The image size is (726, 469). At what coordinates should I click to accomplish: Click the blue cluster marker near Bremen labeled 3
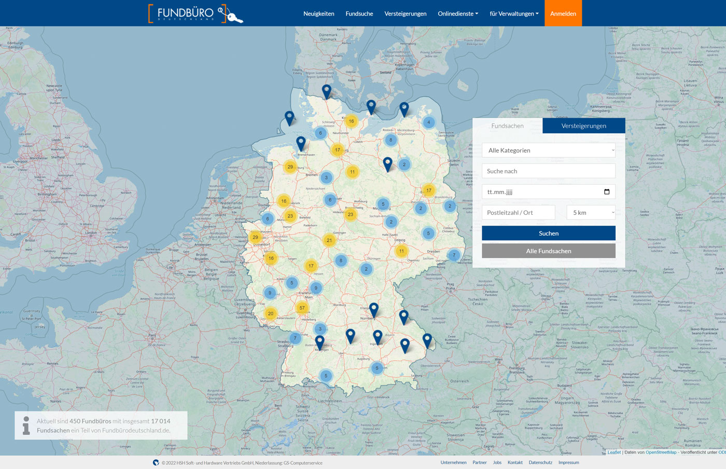326,177
